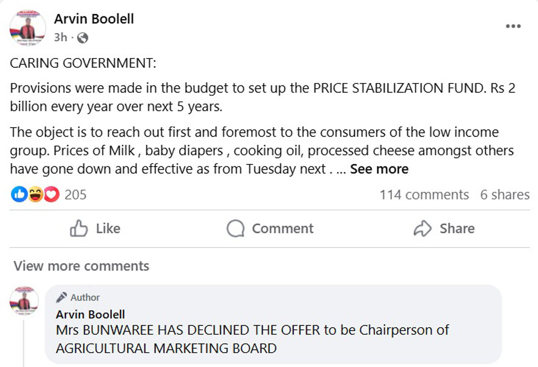Expand post text with See more
This screenshot has height=367, width=538.
point(379,169)
